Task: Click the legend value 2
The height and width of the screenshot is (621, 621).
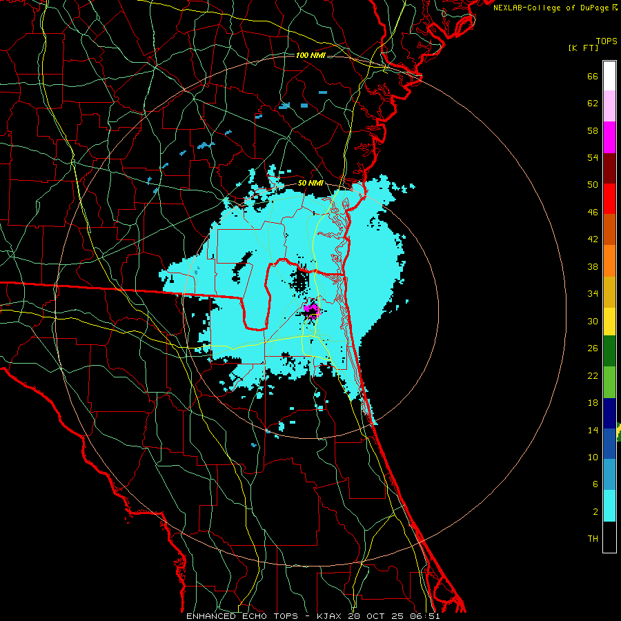Action: pyautogui.click(x=595, y=512)
